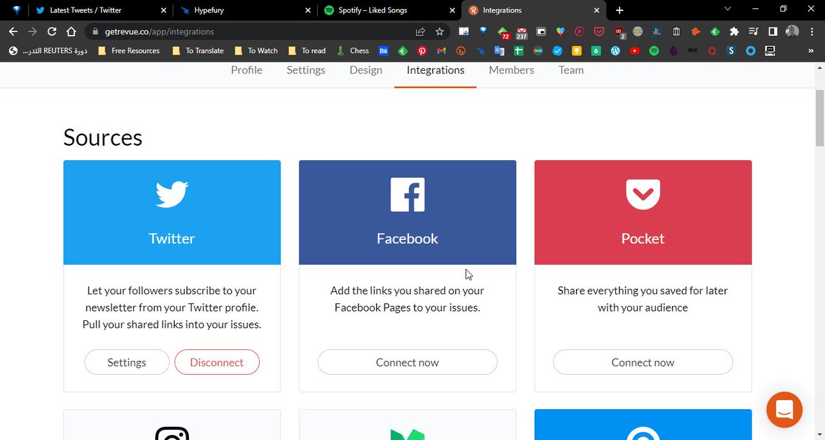Image resolution: width=825 pixels, height=440 pixels.
Task: Open the tab search dropdown arrow
Action: [728, 10]
